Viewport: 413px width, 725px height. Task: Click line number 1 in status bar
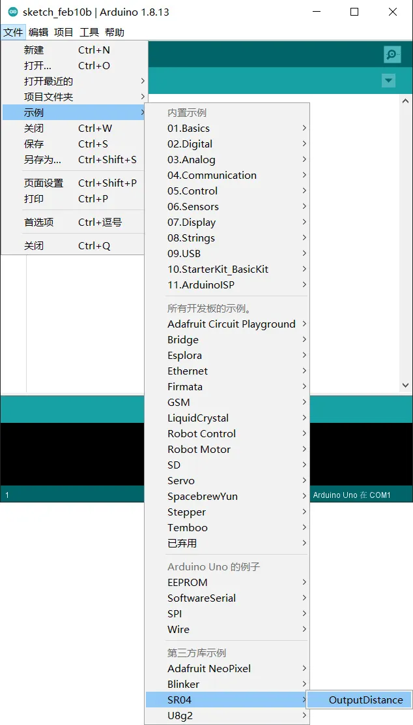tap(7, 495)
